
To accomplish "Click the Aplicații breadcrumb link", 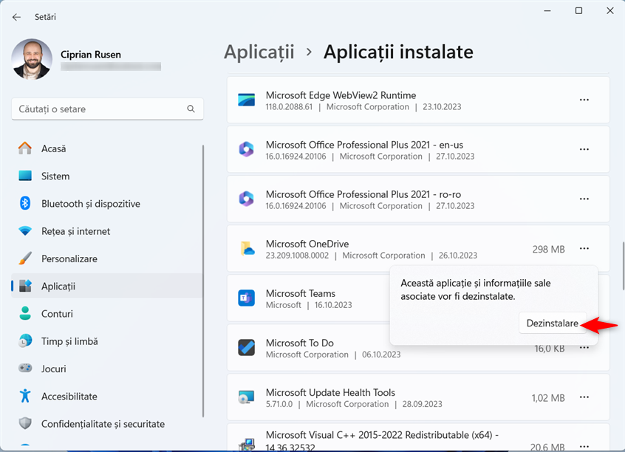I will coord(259,52).
